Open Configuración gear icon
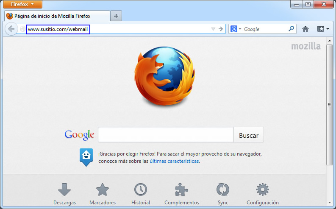This screenshot has height=209, width=336. pos(263,190)
